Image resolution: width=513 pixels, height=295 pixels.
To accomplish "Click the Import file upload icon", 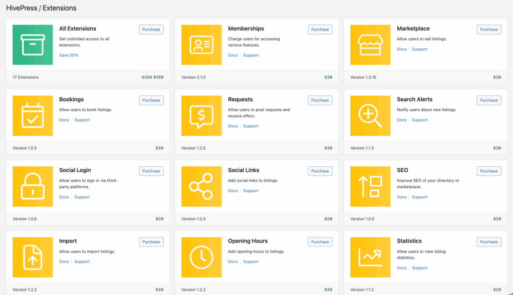I will [x=33, y=257].
